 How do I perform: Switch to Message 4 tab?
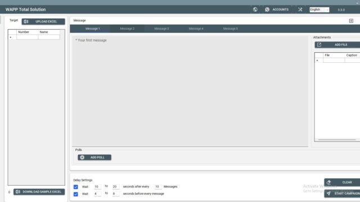[196, 29]
